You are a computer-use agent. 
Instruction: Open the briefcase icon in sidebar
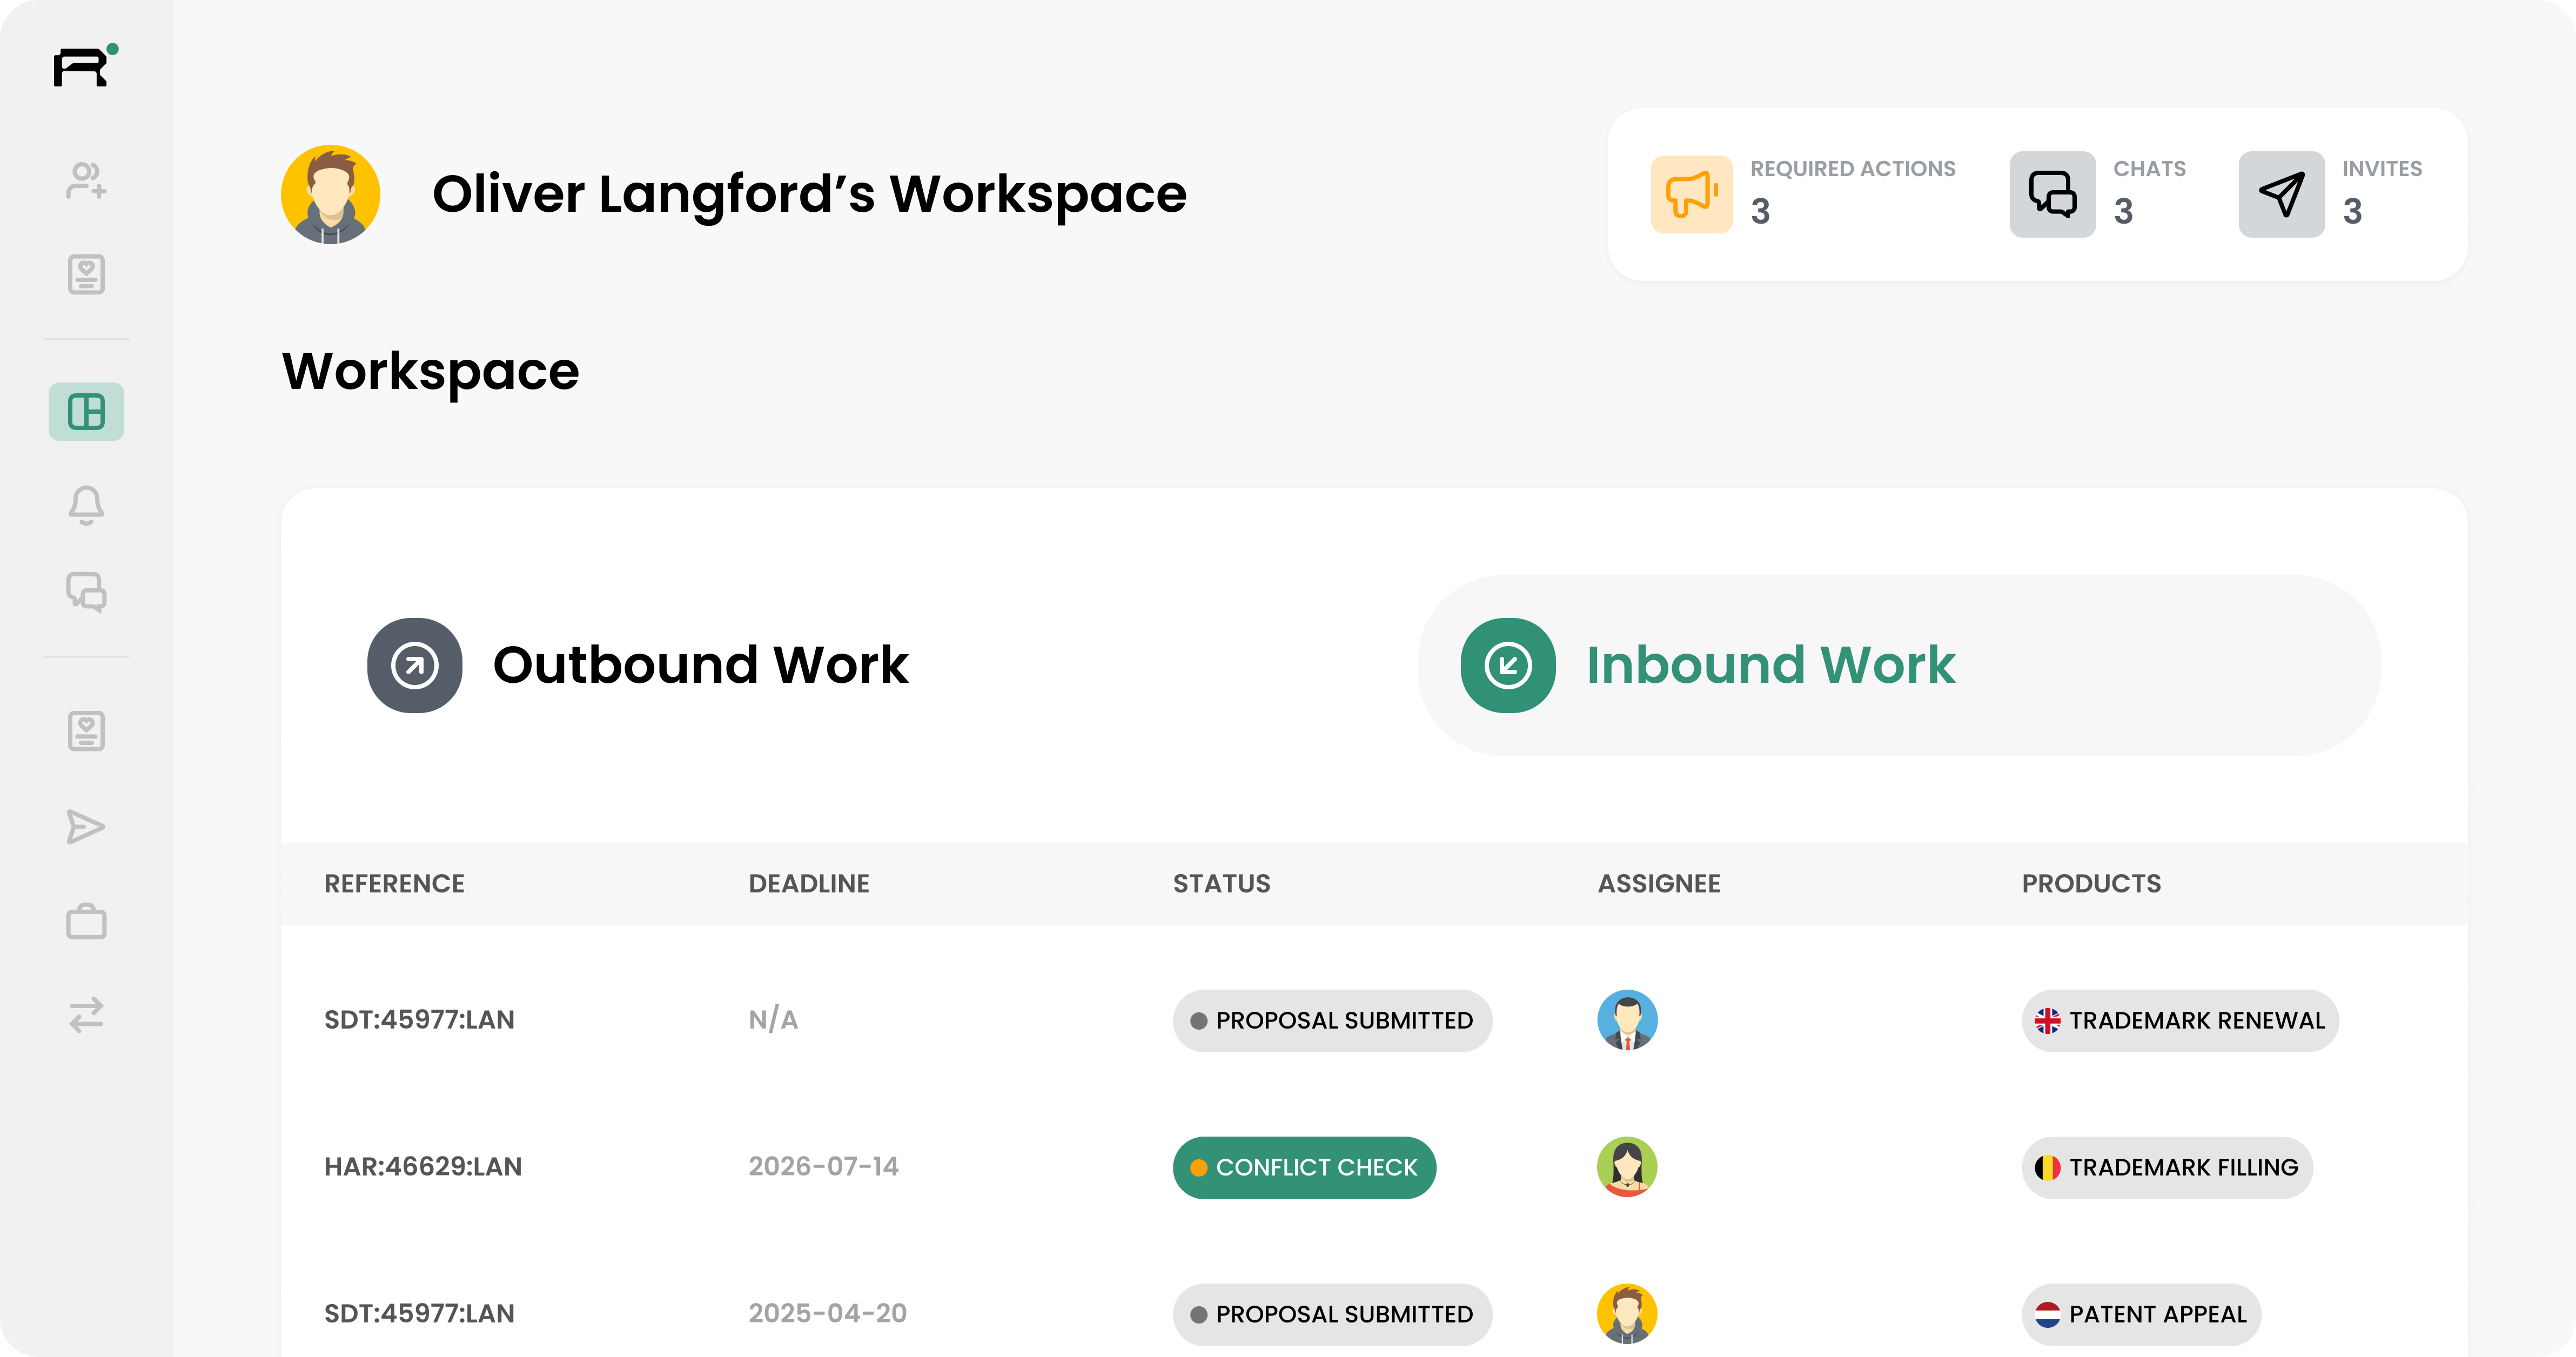(86, 921)
